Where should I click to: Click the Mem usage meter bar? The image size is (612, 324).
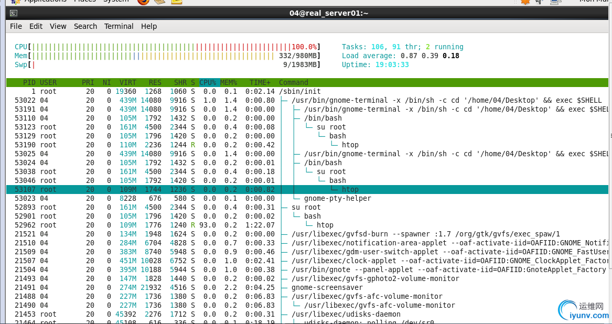167,56
